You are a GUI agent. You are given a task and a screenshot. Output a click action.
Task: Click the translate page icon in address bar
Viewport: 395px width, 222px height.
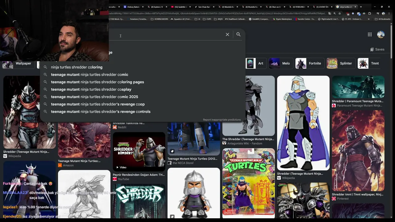click(330, 14)
